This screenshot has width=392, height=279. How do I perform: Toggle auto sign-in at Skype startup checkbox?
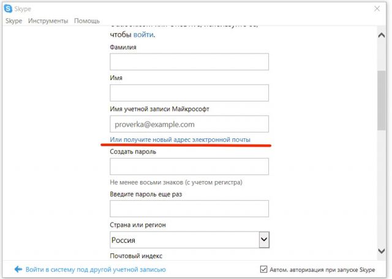pyautogui.click(x=263, y=269)
